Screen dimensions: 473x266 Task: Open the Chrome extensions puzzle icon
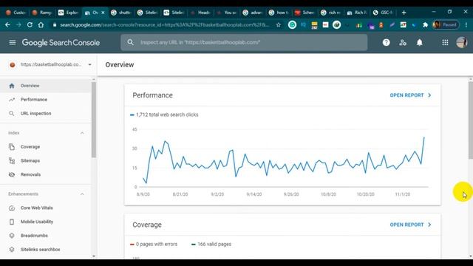[425, 25]
